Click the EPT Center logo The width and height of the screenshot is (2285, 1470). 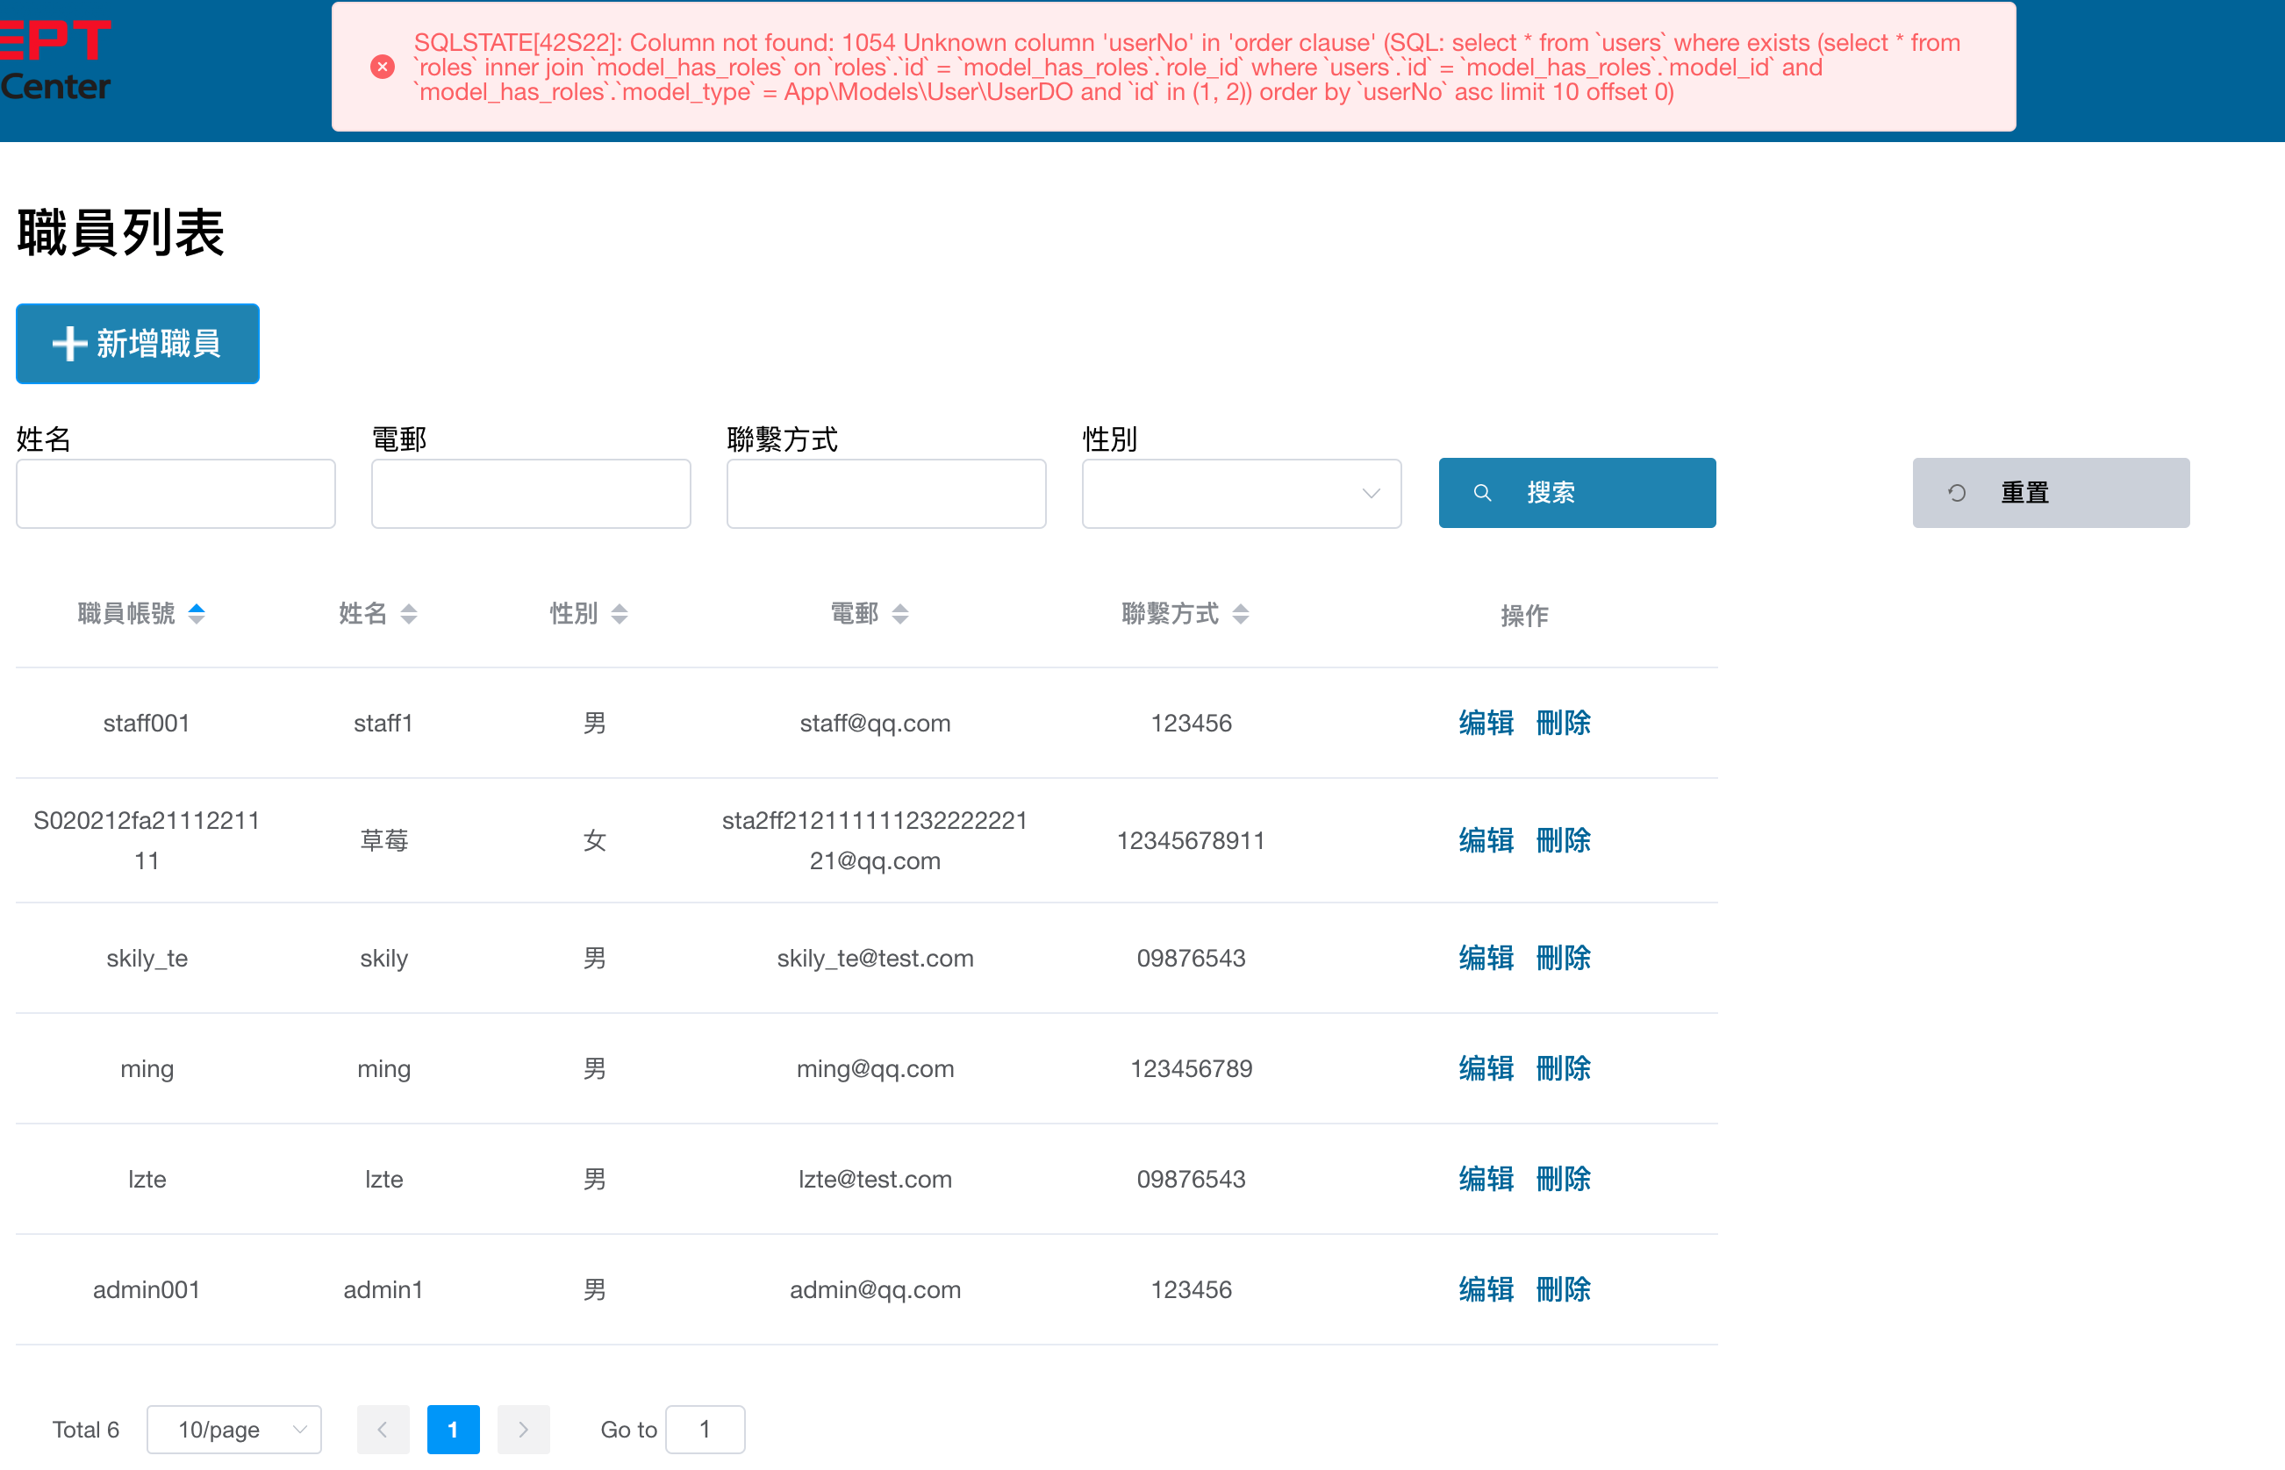pos(55,61)
